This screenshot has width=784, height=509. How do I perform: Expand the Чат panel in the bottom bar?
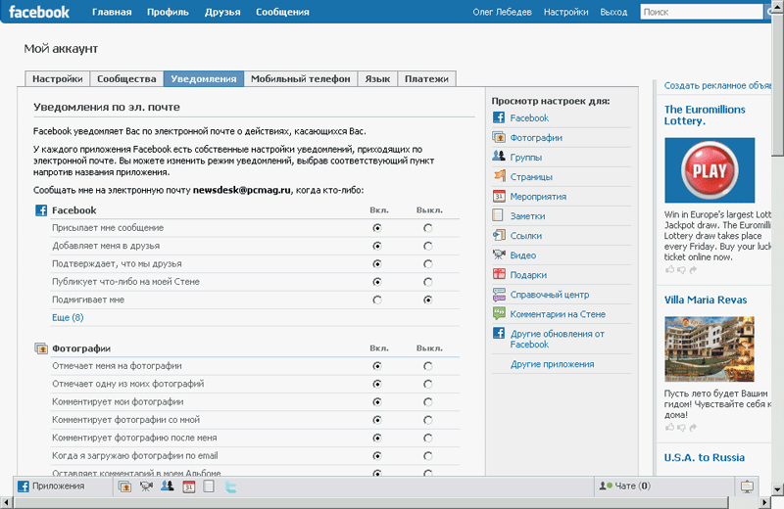click(x=627, y=486)
